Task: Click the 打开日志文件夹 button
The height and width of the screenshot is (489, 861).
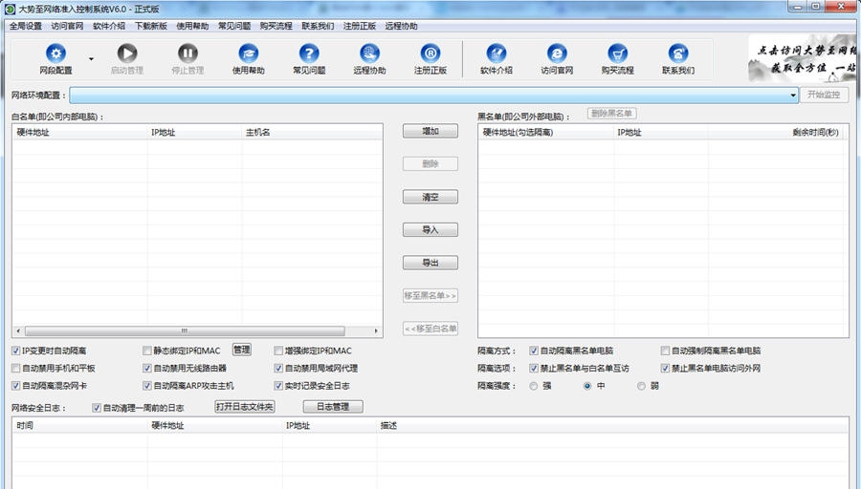Action: 245,407
